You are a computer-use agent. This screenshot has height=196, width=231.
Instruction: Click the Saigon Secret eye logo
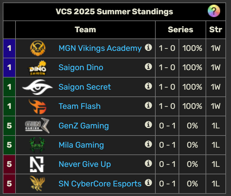[x=38, y=87]
